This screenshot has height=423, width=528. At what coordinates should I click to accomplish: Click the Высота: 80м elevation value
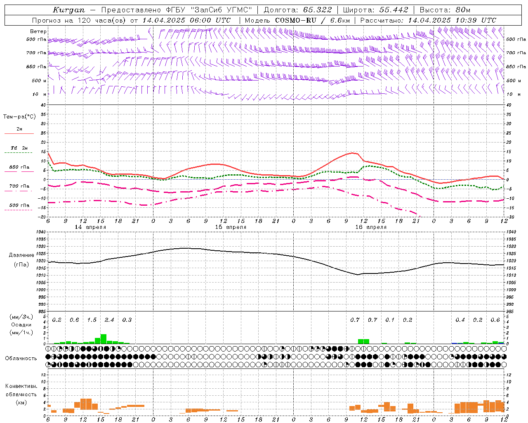[445, 10]
